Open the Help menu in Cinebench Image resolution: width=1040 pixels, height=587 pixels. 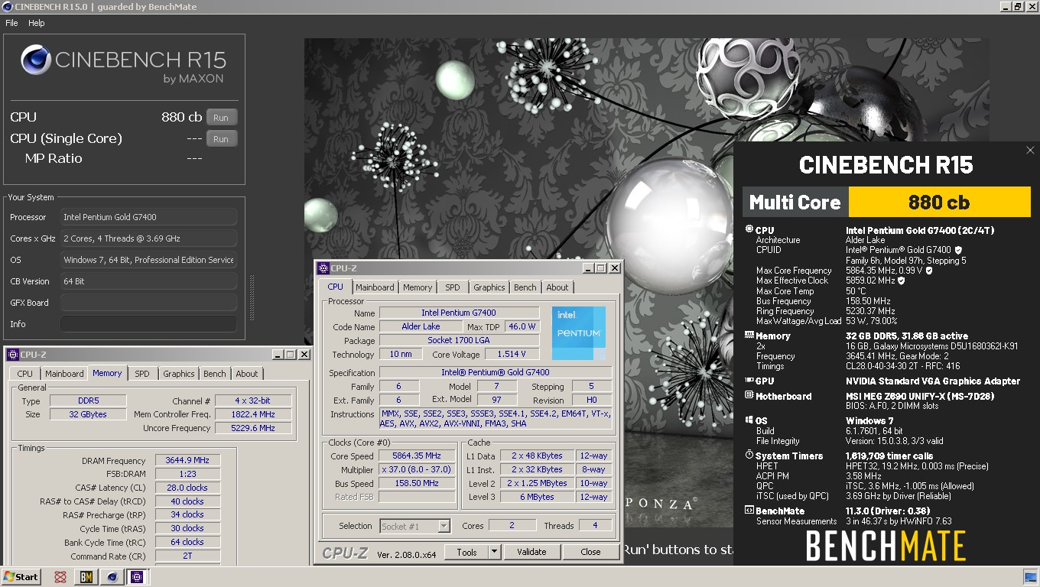(37, 23)
